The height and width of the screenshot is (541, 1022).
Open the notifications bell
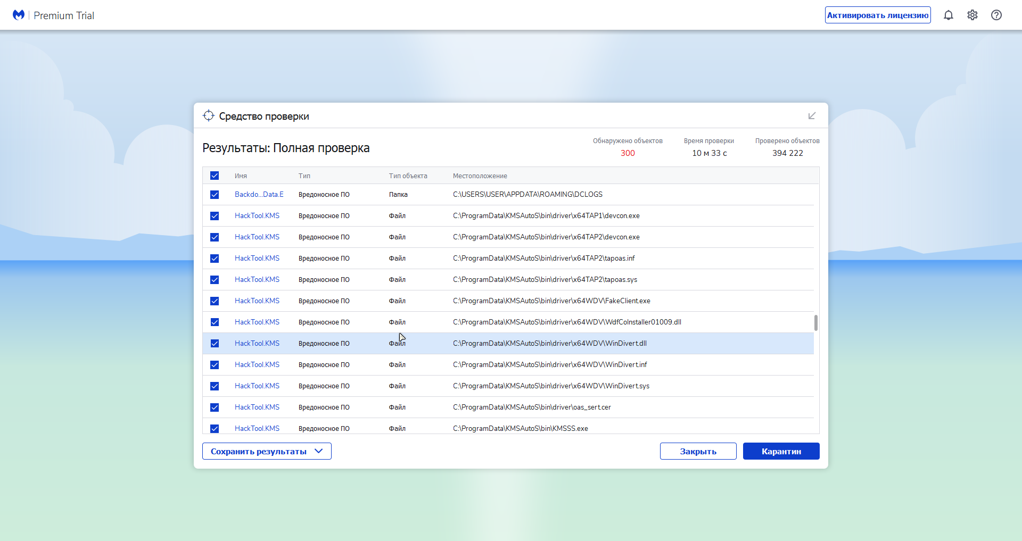(949, 15)
